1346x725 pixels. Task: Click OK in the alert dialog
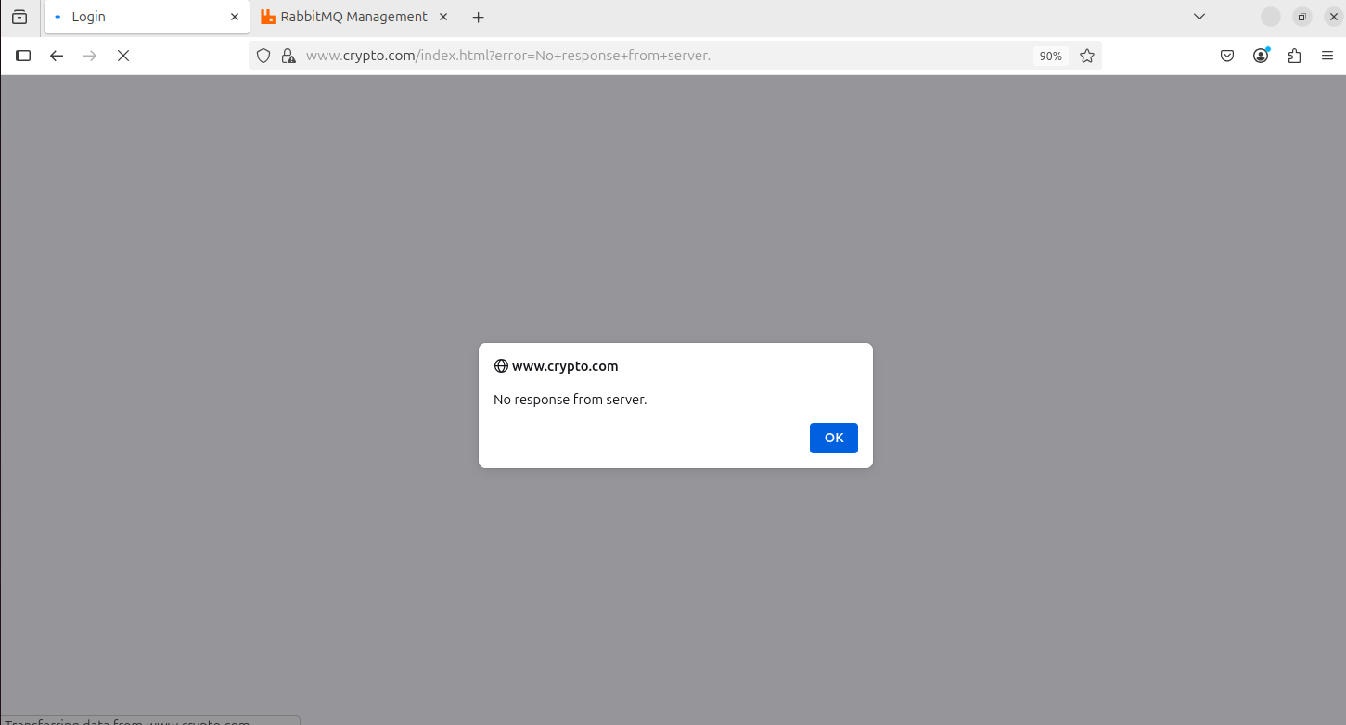(833, 438)
